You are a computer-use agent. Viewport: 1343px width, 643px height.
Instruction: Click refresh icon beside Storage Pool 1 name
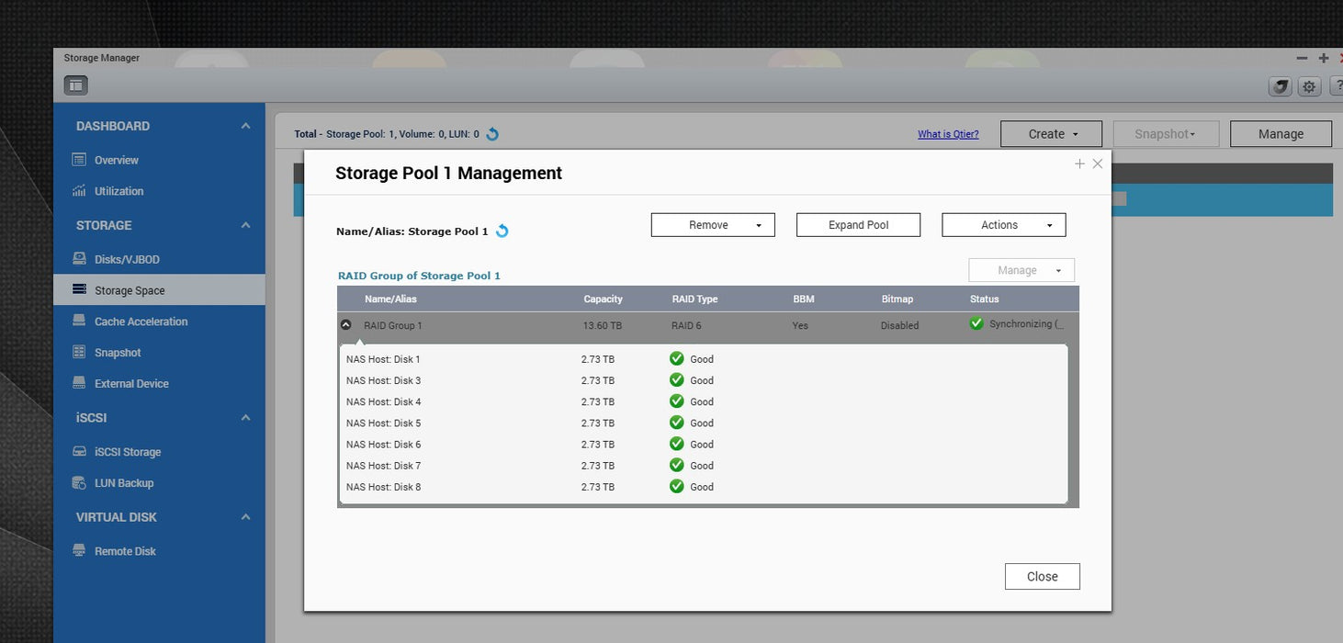tap(502, 231)
